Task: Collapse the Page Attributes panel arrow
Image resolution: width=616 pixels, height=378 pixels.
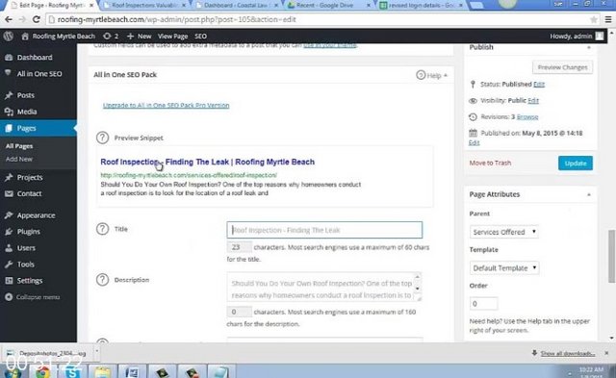Action: pyautogui.click(x=588, y=194)
